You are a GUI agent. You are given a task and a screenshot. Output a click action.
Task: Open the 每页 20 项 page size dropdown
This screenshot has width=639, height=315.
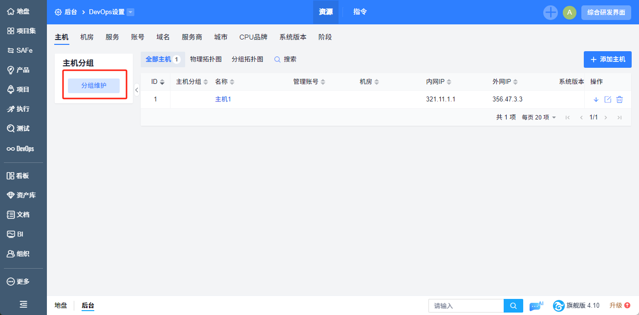(x=539, y=118)
